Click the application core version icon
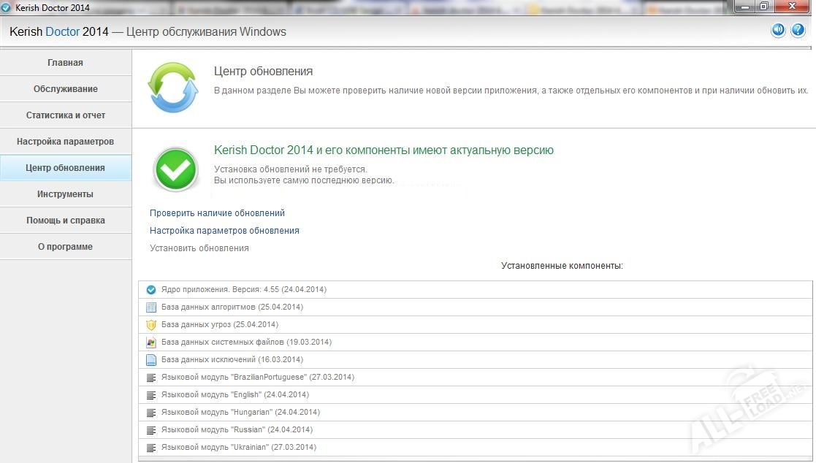The width and height of the screenshot is (816, 463). 151,289
